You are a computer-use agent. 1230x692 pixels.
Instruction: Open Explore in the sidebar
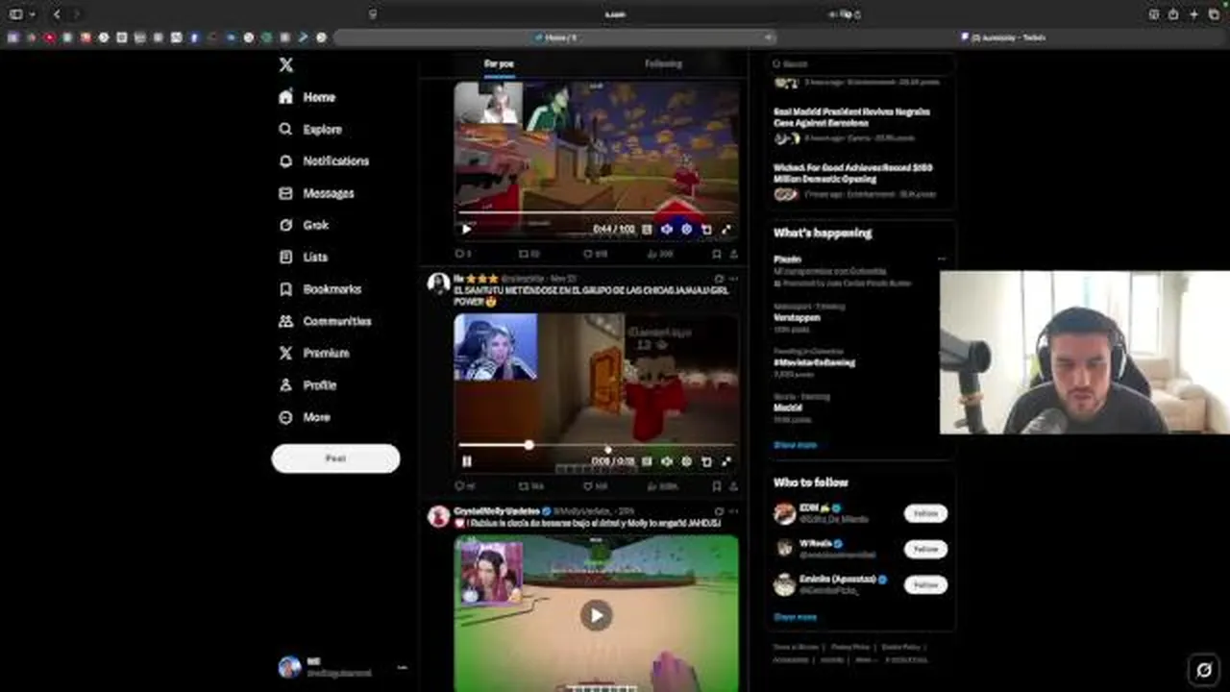(309, 129)
